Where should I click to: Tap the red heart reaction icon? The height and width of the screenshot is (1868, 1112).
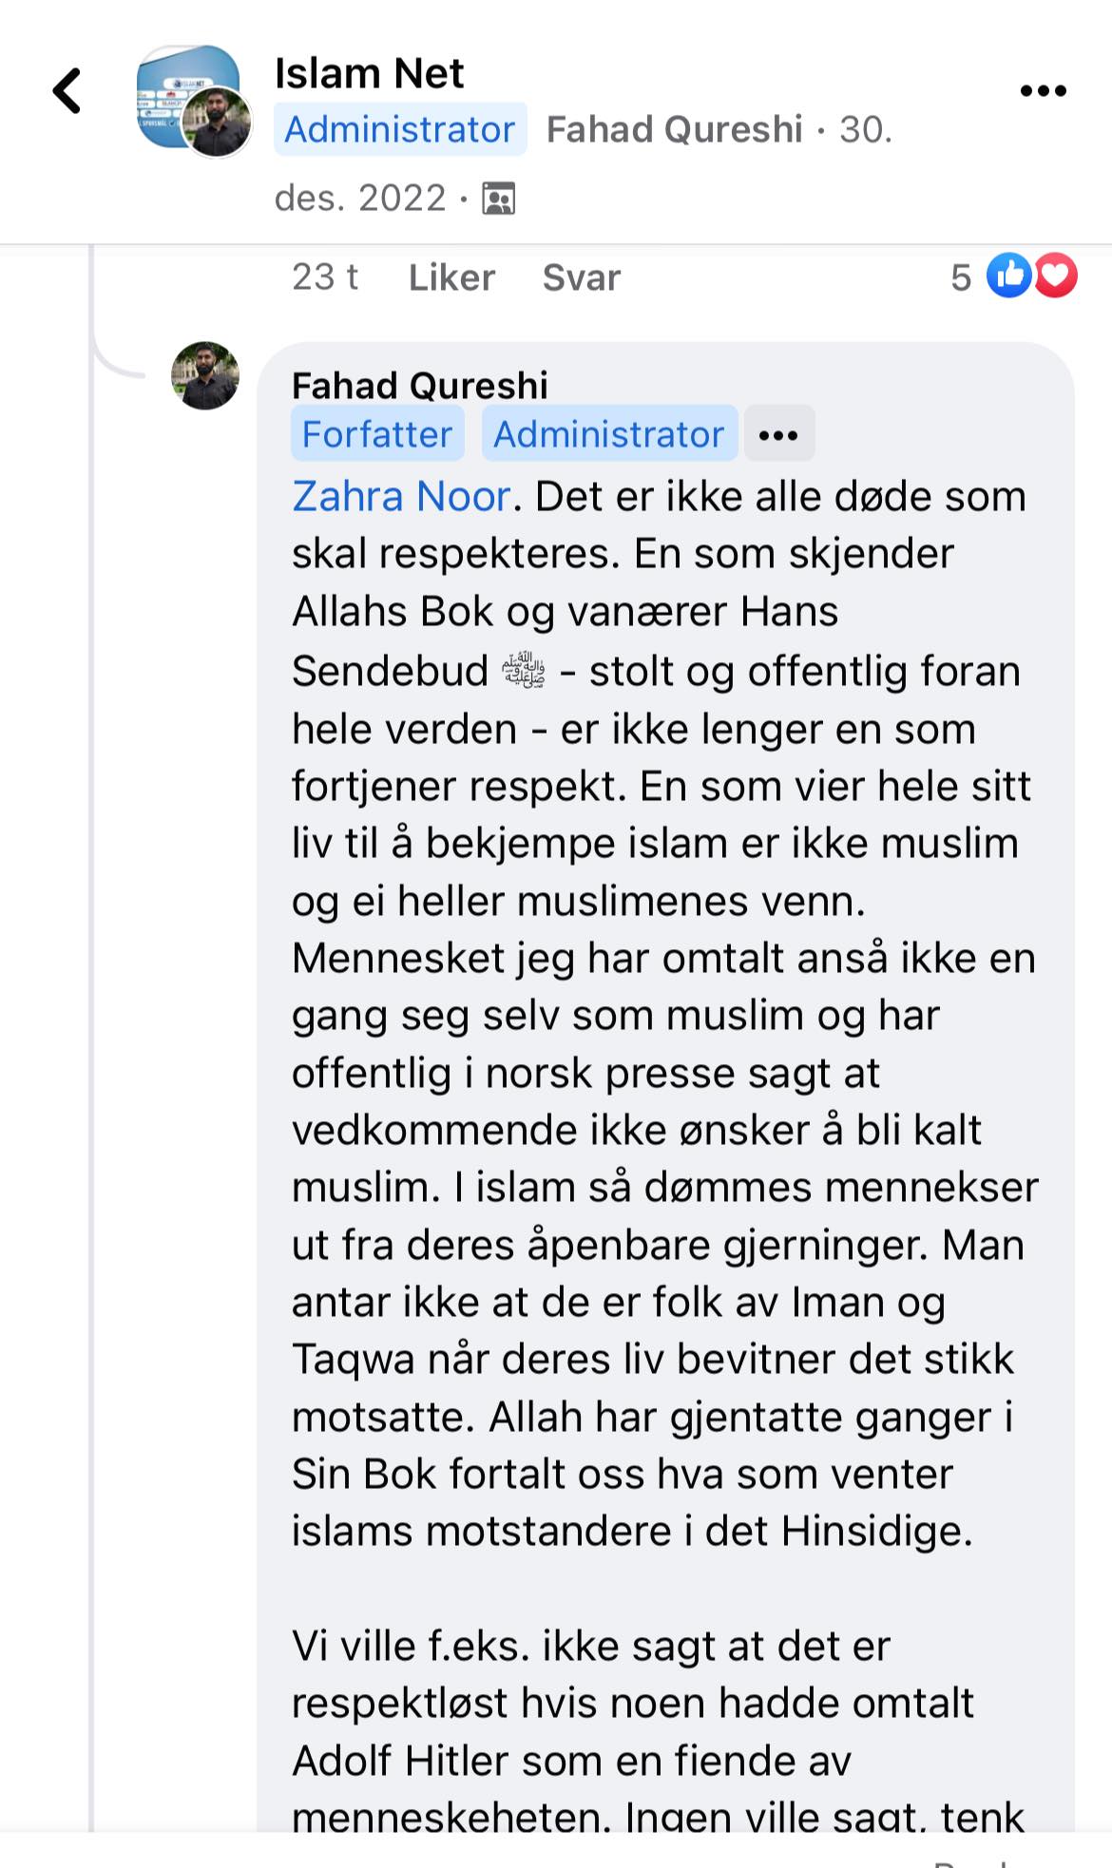[1055, 276]
